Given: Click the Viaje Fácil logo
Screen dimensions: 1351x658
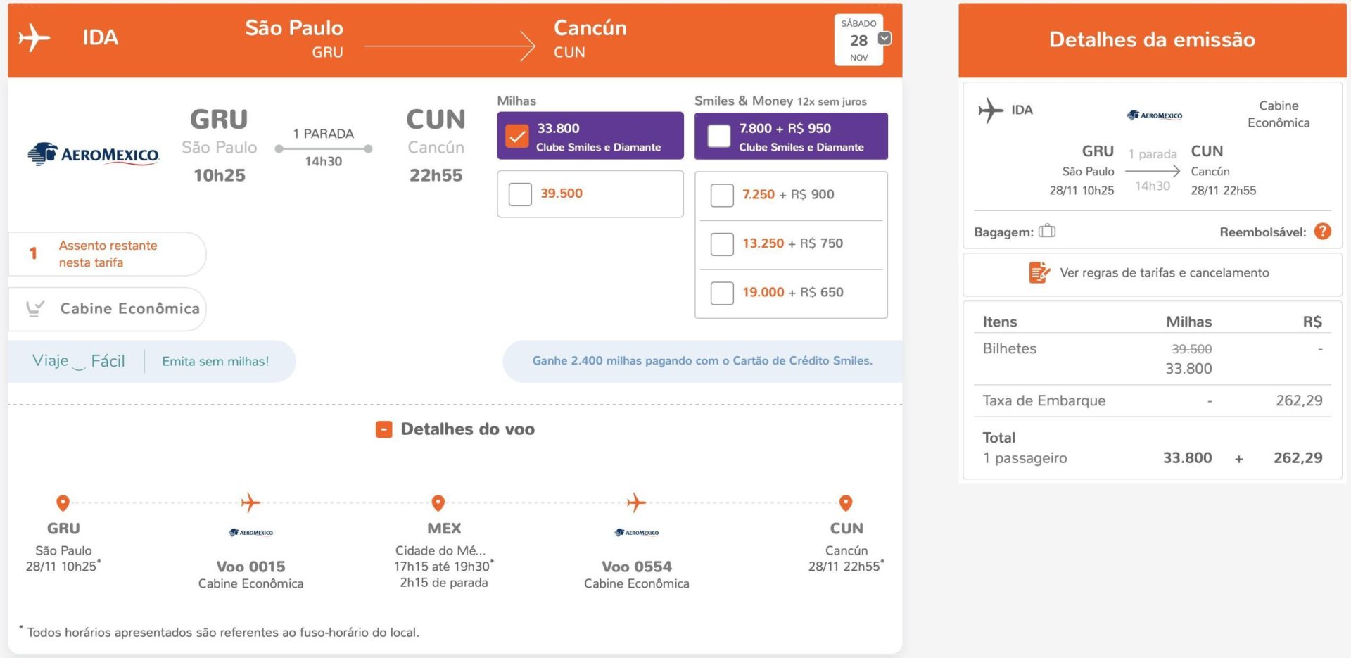Looking at the screenshot, I should coord(79,361).
